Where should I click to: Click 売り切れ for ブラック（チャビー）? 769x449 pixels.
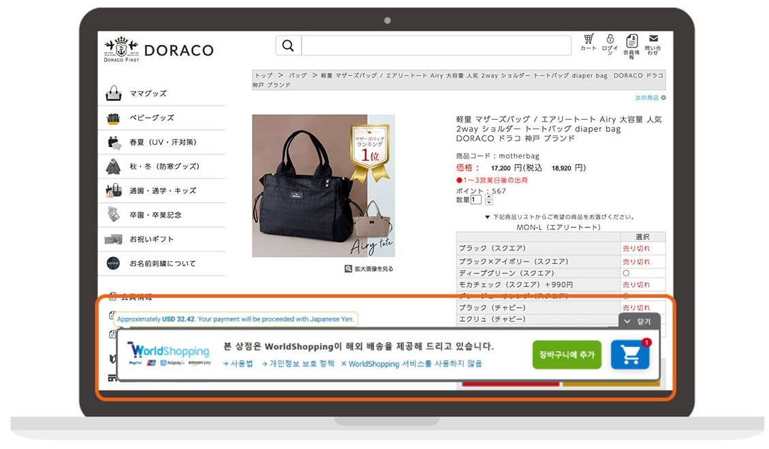[x=636, y=307]
